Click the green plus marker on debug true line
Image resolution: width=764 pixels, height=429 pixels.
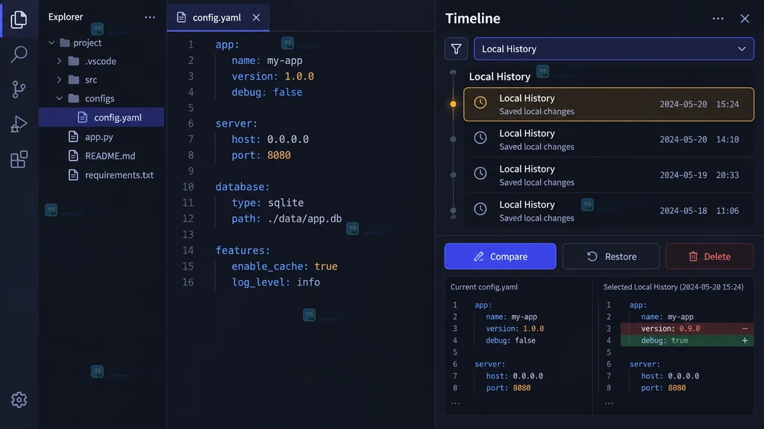coord(745,340)
